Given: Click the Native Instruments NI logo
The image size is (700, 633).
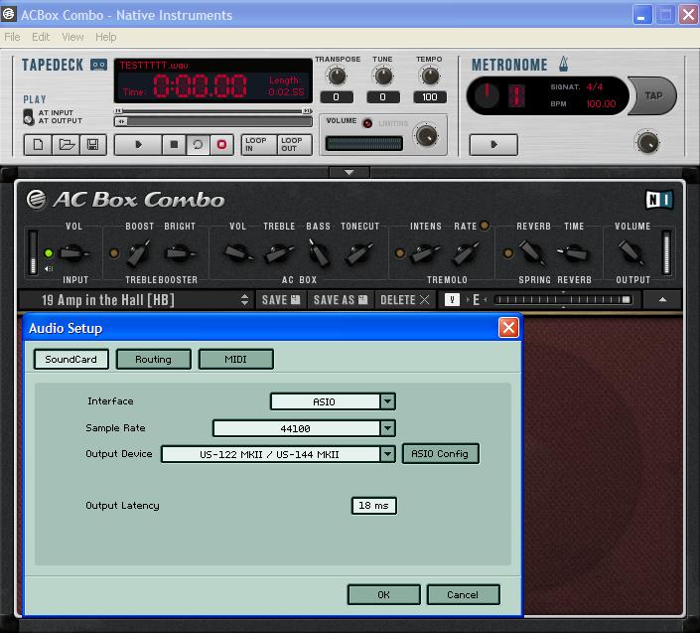Looking at the screenshot, I should [x=659, y=200].
